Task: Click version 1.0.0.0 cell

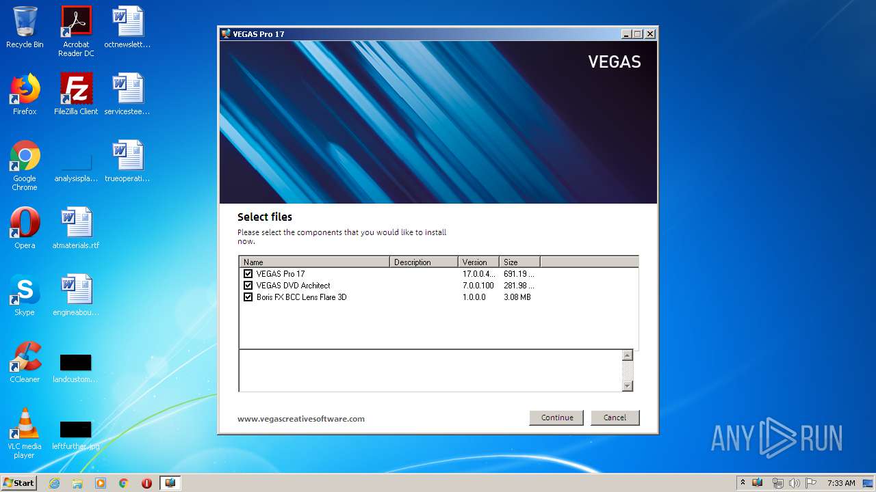Action: (474, 297)
